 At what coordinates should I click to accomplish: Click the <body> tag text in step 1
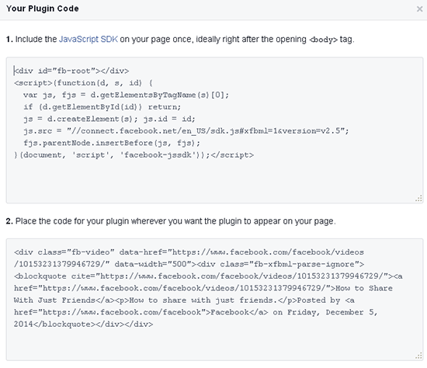[x=324, y=40]
